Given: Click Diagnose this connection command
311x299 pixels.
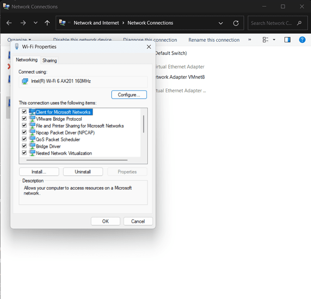Looking at the screenshot, I should pyautogui.click(x=150, y=40).
